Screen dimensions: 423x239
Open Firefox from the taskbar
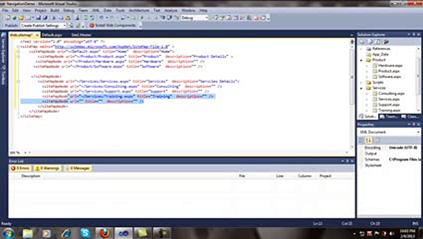104,233
